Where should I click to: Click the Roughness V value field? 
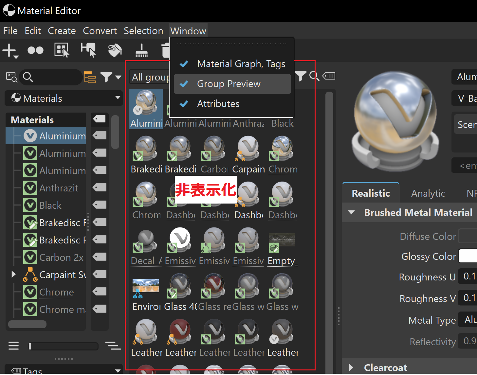tap(468, 298)
